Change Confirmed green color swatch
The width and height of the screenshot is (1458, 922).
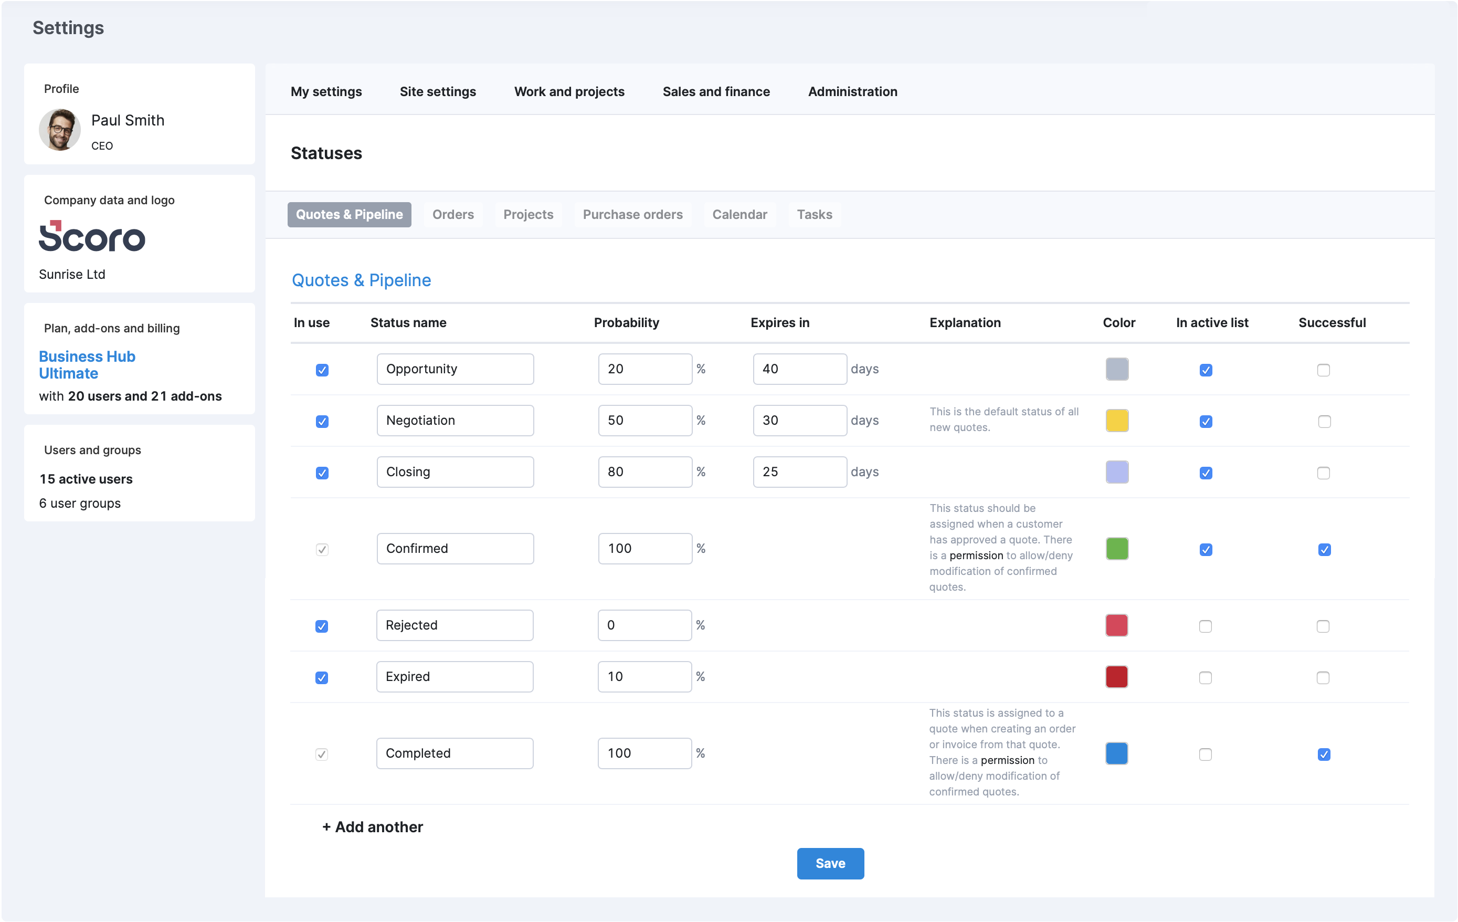[x=1117, y=548]
